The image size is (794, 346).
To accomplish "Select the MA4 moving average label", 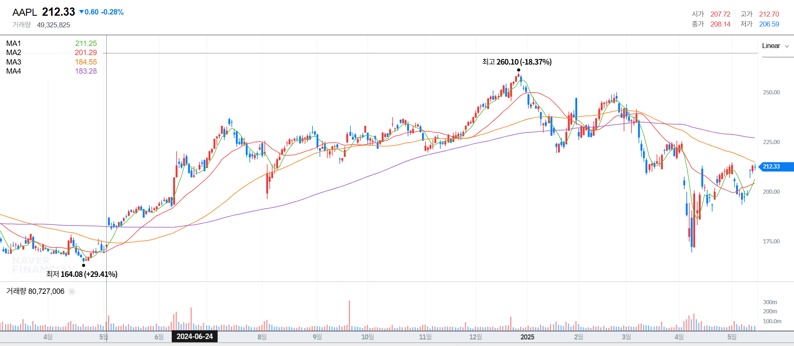I will tap(14, 71).
